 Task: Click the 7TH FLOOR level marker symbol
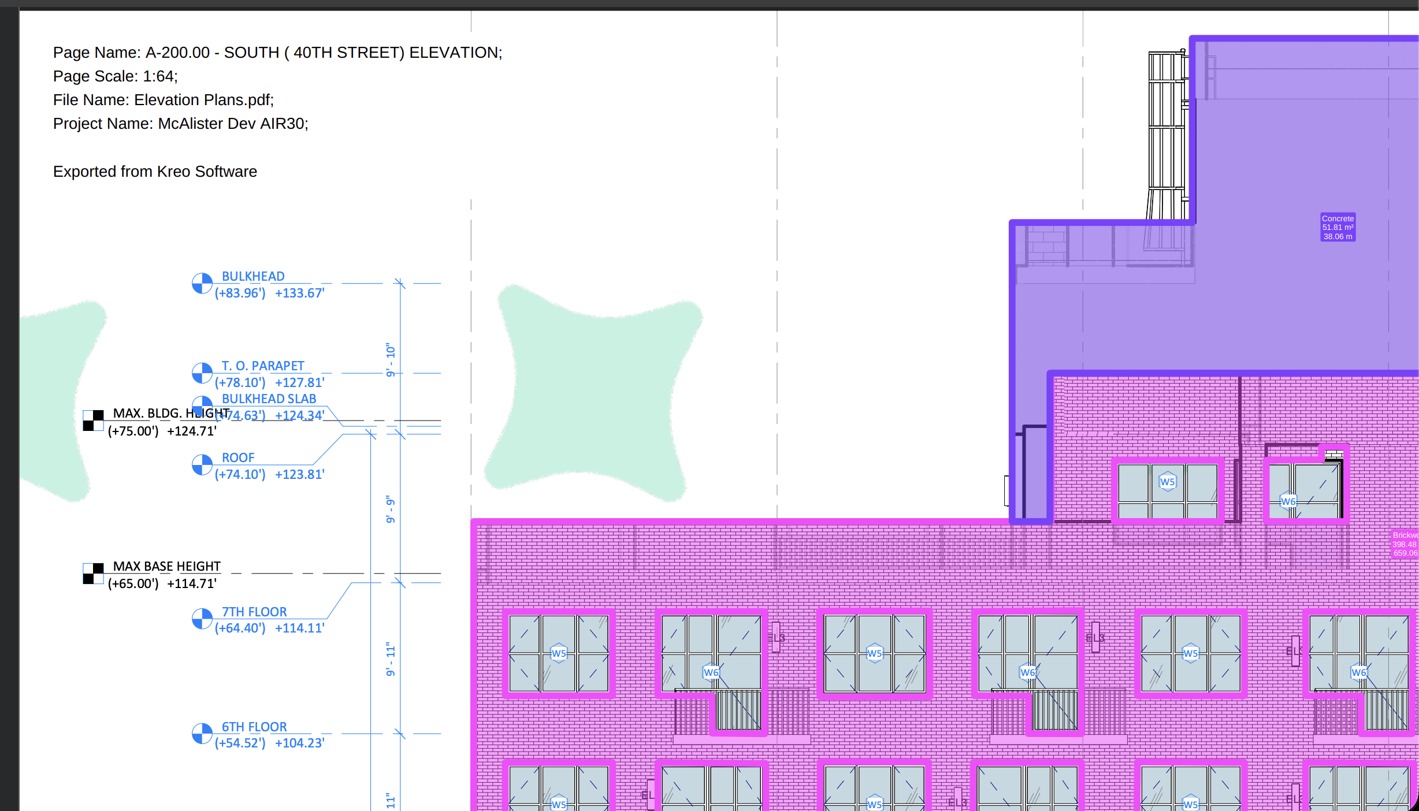point(202,619)
